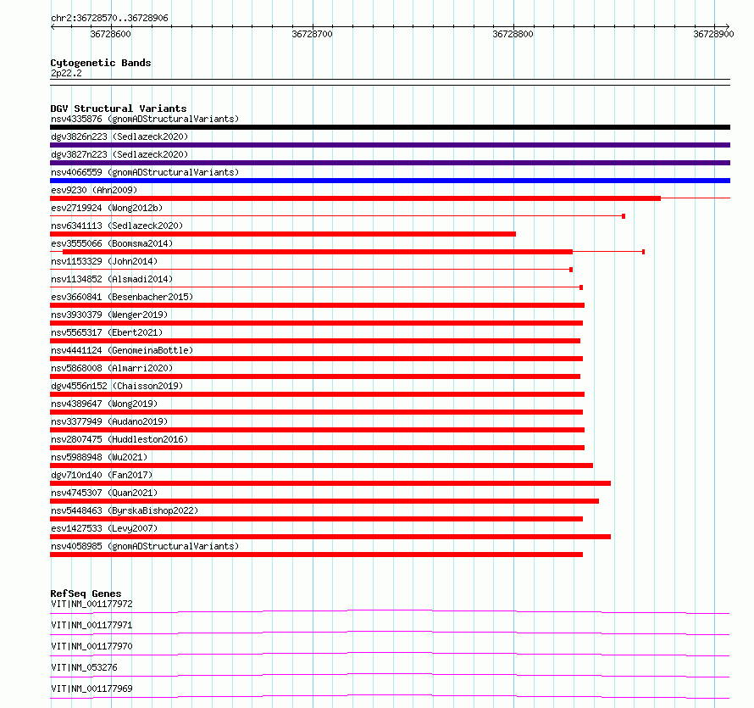The width and height of the screenshot is (754, 708).
Task: Click ruler position 36728600
Action: tap(111, 34)
